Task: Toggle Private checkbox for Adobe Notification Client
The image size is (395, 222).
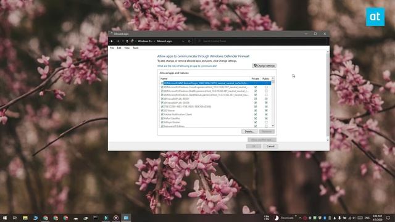Action: 256,114
